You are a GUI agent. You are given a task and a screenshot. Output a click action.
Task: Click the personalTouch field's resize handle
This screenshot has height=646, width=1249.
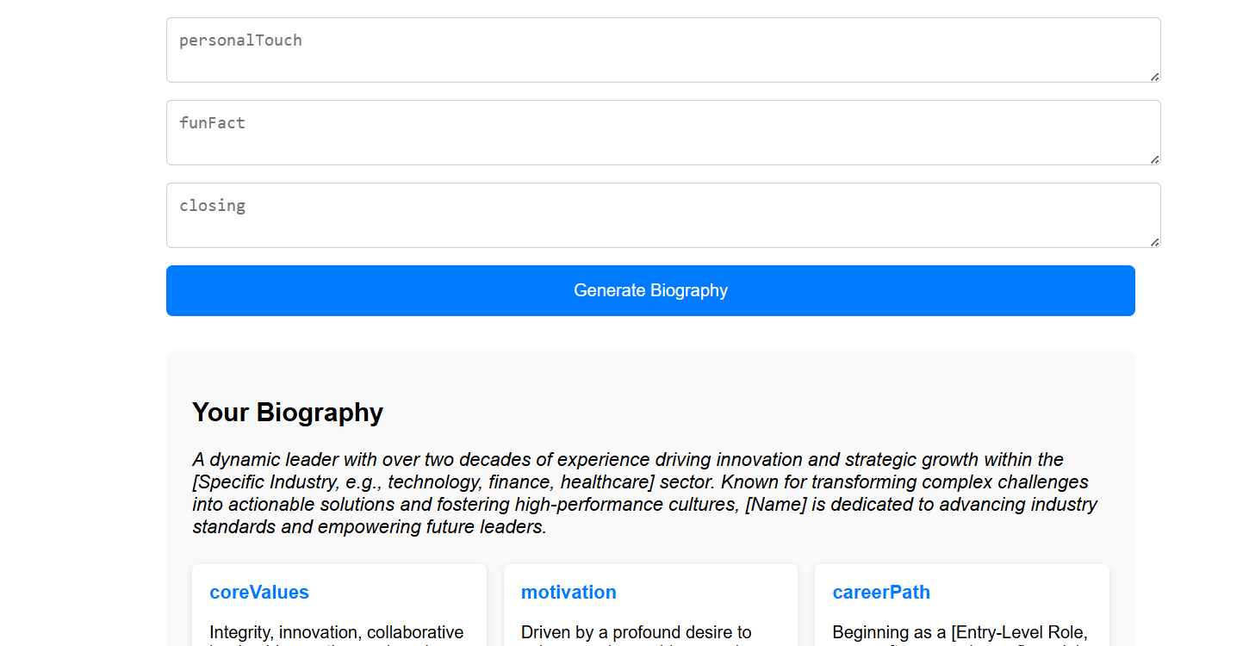[1154, 77]
